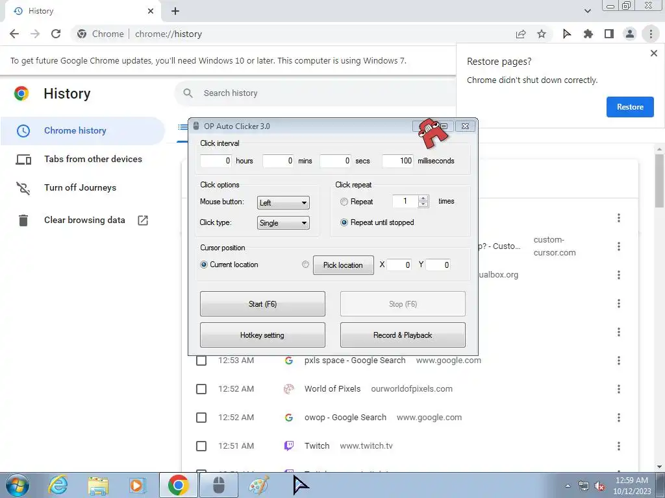Open more actions for World of Pixels row
Image resolution: width=665 pixels, height=498 pixels.
coord(619,389)
